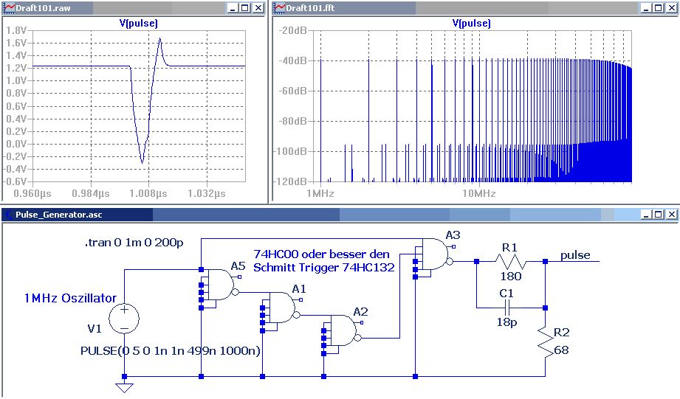Screen dimensions: 680x399
Task: Click the -40dB axis label in FFT plot
Action: tap(292, 60)
